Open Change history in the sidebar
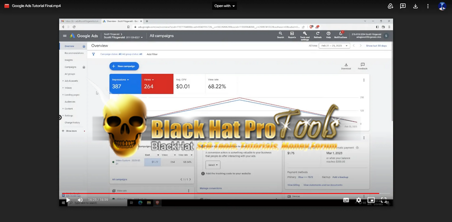The image size is (452, 222). coord(72,123)
